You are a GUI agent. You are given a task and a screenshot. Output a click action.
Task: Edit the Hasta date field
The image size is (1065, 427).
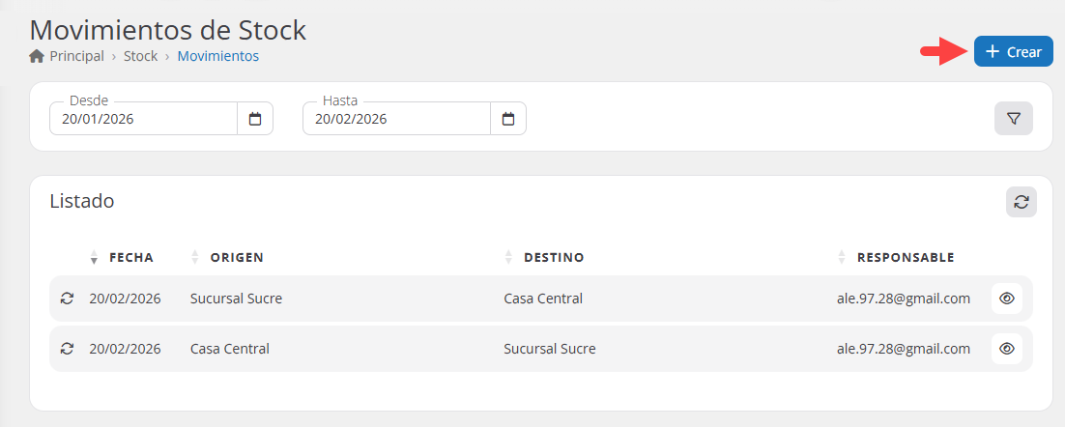tap(396, 119)
